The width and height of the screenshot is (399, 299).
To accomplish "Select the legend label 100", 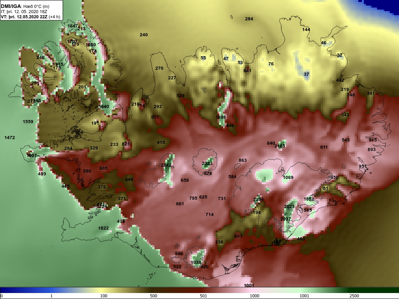I will click(x=104, y=296).
